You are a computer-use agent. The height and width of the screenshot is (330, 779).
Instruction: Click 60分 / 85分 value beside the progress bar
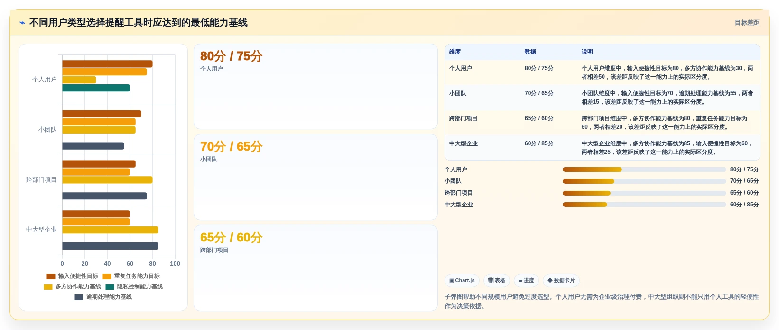tap(744, 205)
